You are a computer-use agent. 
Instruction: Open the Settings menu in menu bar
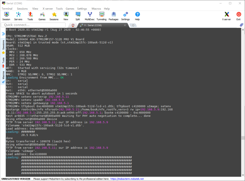point(82,9)
